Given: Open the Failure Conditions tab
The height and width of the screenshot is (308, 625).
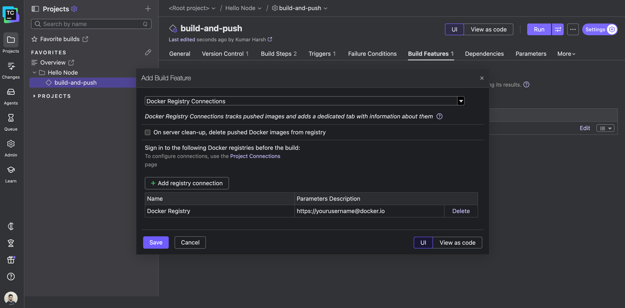Looking at the screenshot, I should pyautogui.click(x=372, y=54).
